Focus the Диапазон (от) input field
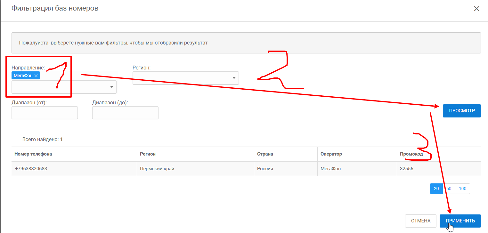 (x=45, y=113)
